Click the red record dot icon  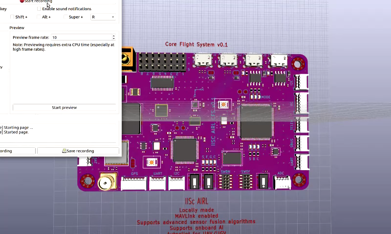click(x=22, y=1)
